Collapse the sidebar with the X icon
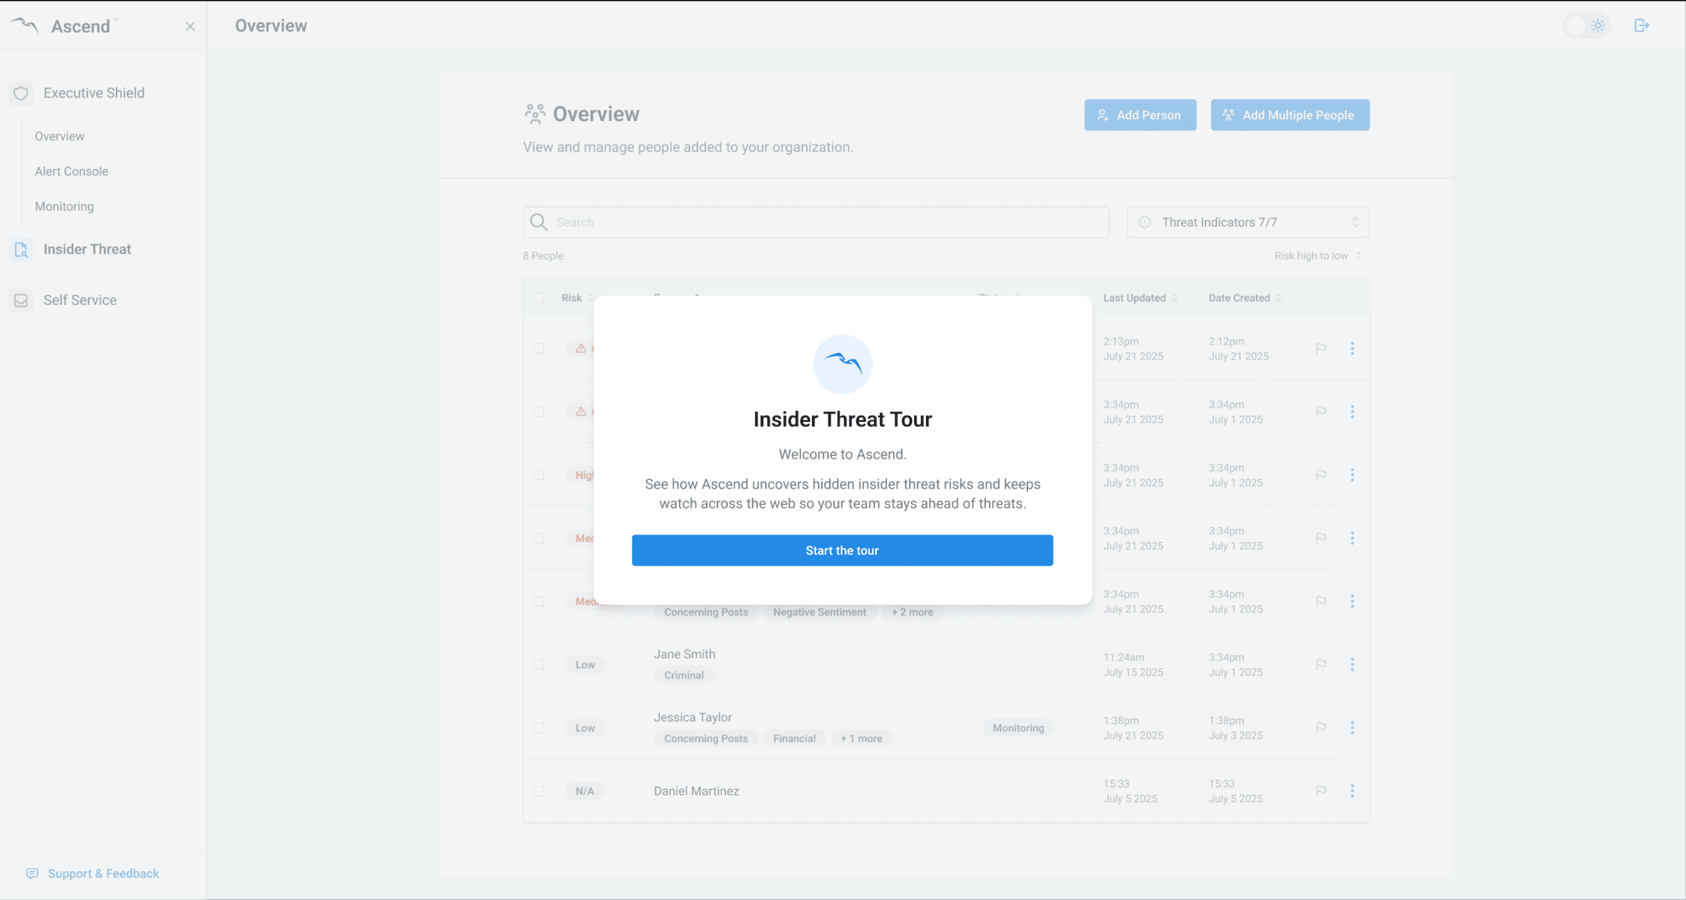 (x=190, y=26)
